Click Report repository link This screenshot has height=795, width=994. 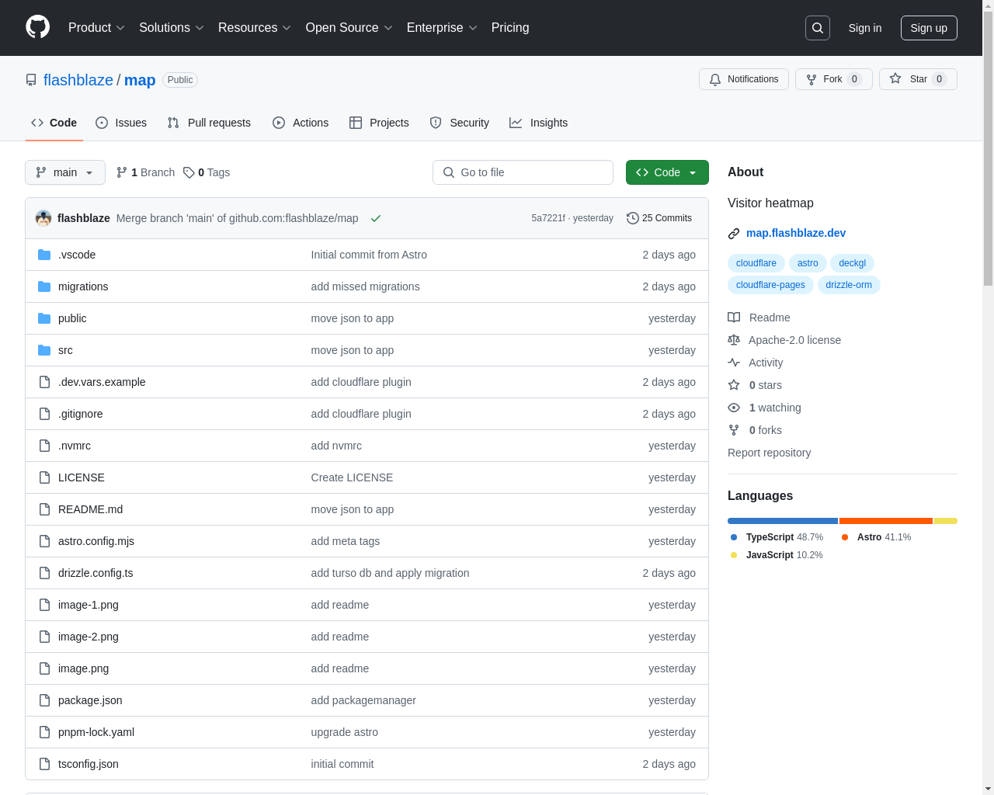[x=769, y=453]
